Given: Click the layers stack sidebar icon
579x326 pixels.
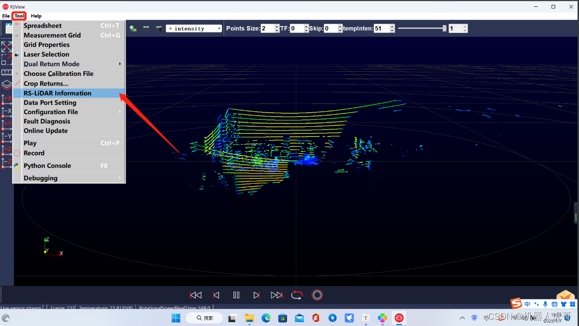Looking at the screenshot, I should pyautogui.click(x=7, y=85).
